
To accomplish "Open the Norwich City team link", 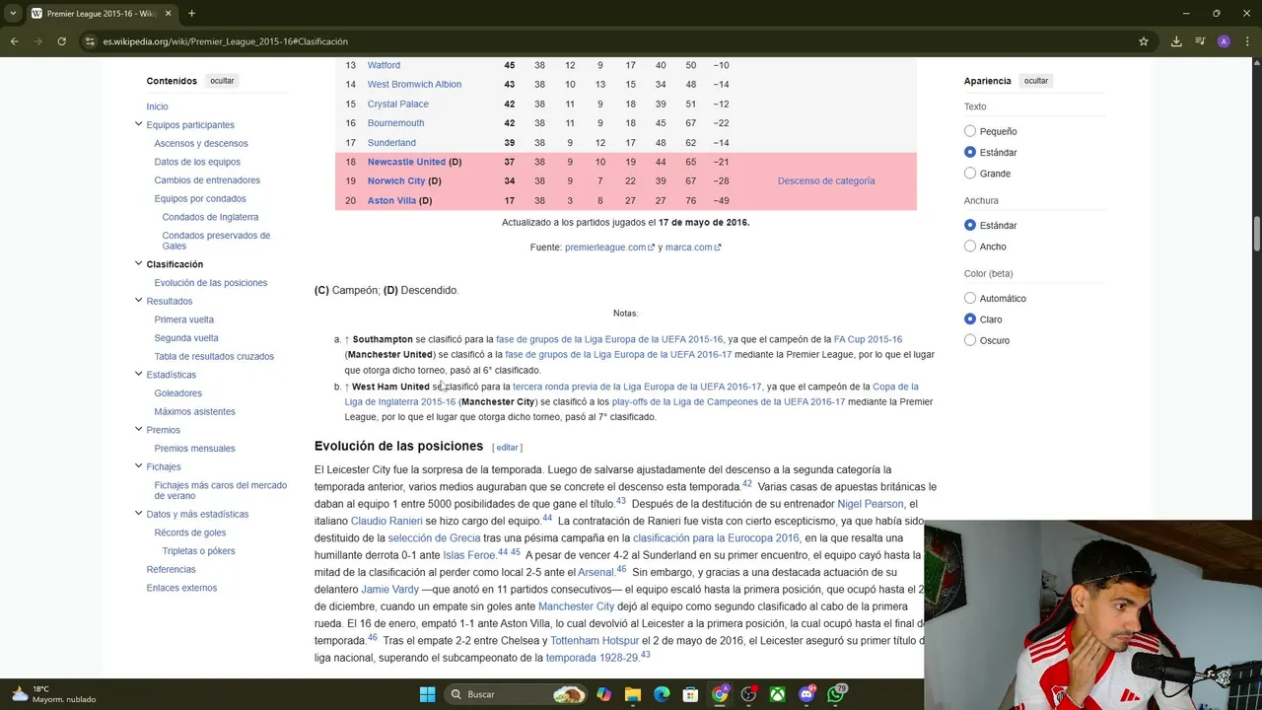I will 396,181.
